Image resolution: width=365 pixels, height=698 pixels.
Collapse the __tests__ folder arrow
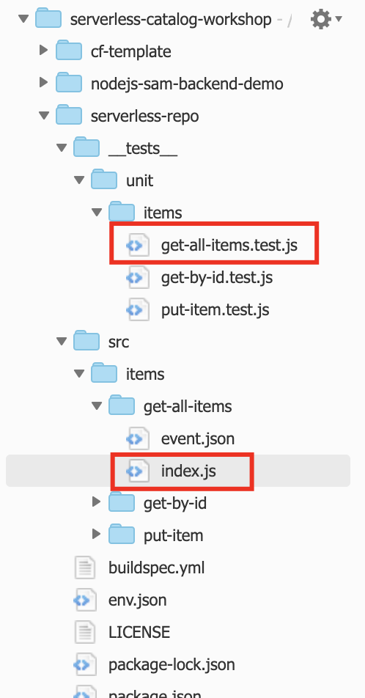pos(62,147)
